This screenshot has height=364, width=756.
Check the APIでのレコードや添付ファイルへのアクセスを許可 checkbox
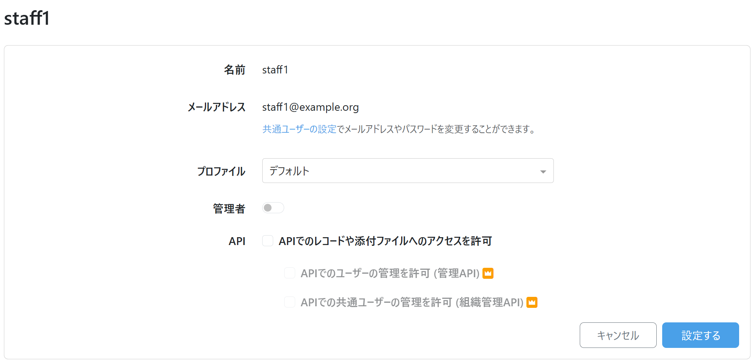268,241
